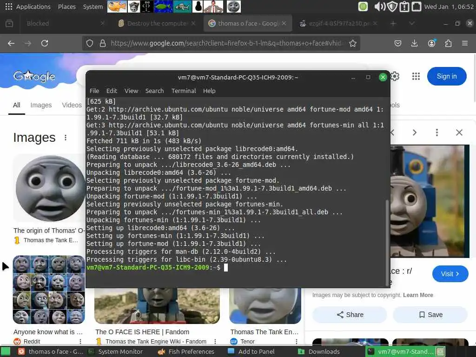
Task: Click the green grid tray indicator
Action: click(x=363, y=7)
